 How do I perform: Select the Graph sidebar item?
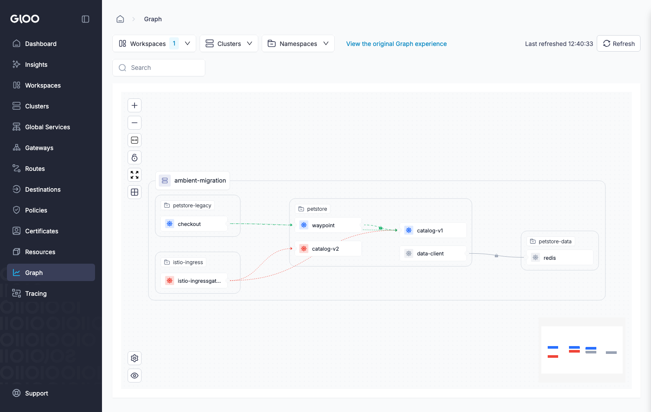pyautogui.click(x=51, y=273)
